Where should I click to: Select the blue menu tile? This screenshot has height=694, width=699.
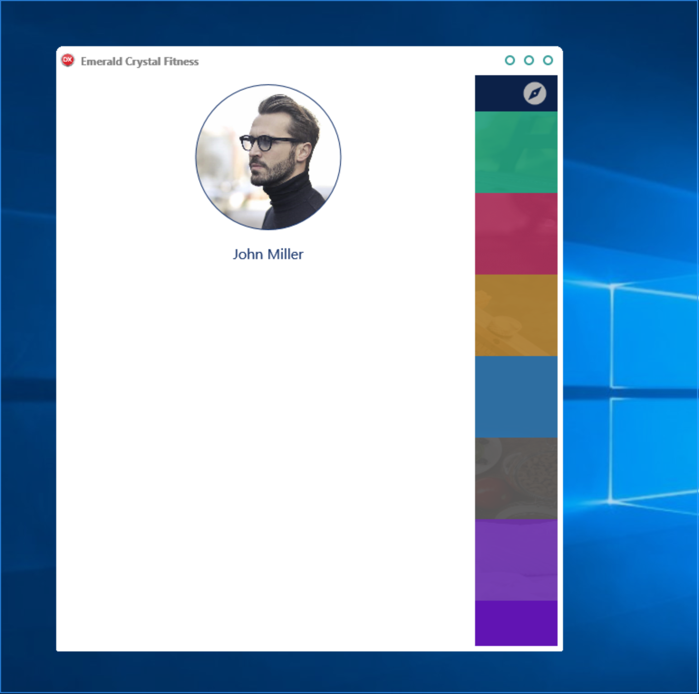click(x=516, y=397)
